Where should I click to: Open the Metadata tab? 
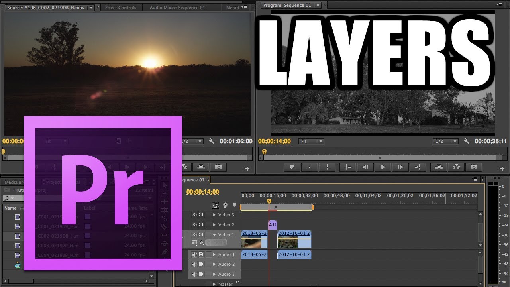[x=233, y=8]
